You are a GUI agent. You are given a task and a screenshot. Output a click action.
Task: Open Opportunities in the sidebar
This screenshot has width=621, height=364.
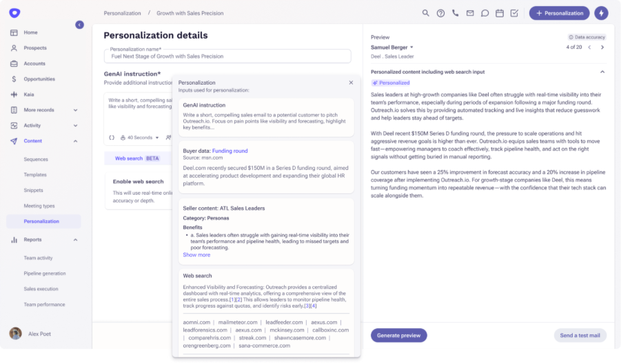(39, 79)
